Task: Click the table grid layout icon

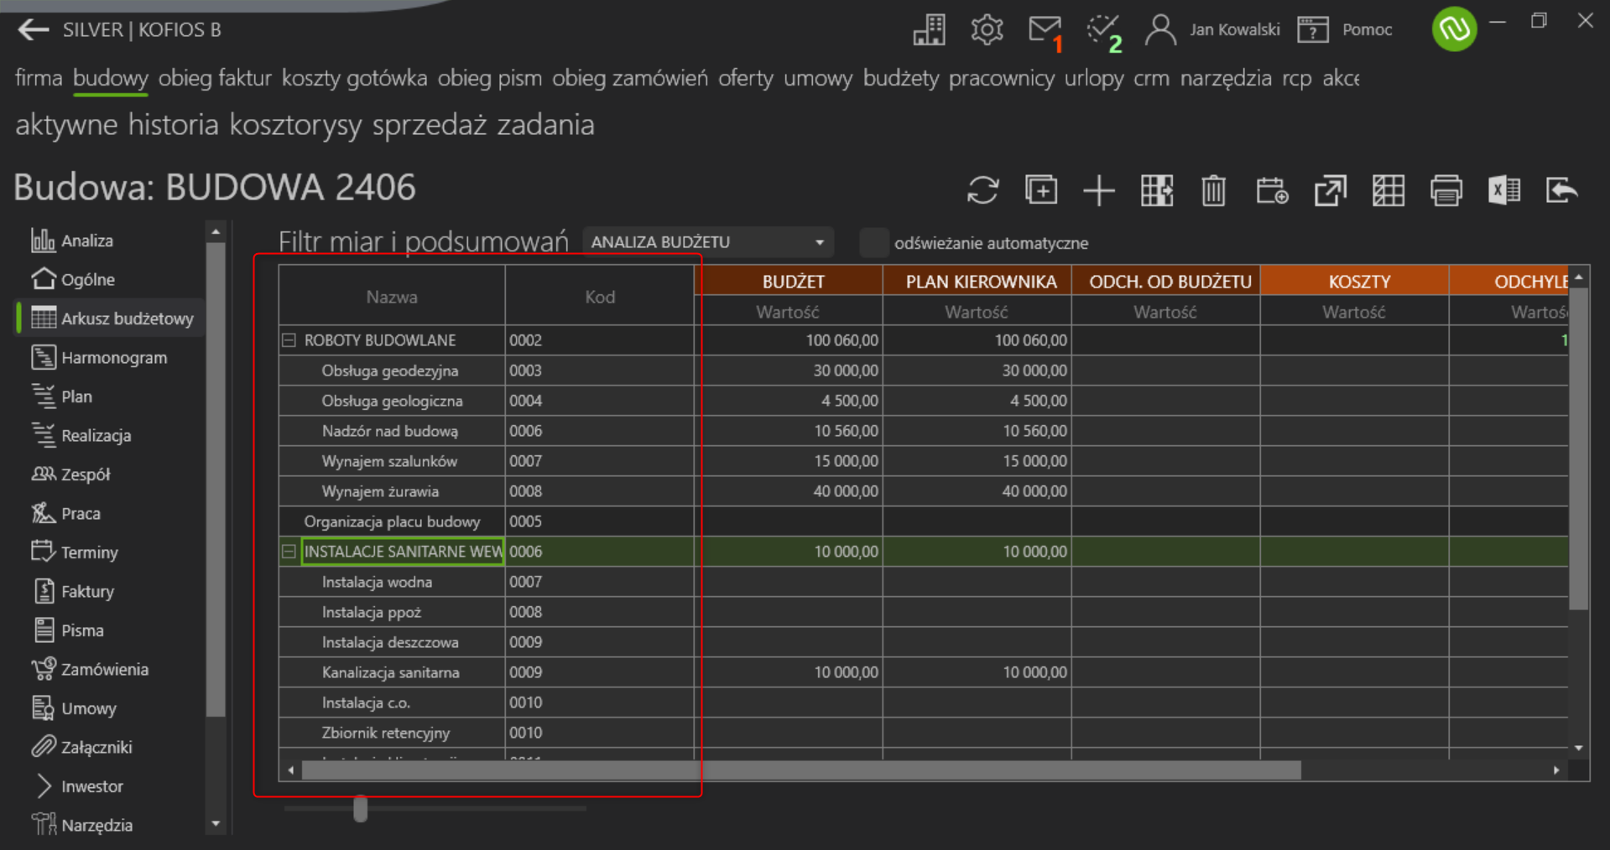Action: pyautogui.click(x=1388, y=190)
